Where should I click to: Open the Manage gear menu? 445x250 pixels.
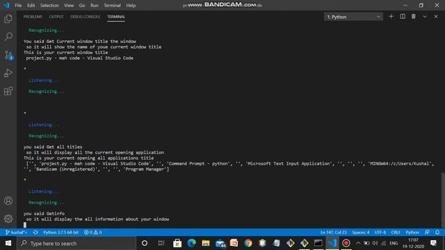pyautogui.click(x=8, y=219)
